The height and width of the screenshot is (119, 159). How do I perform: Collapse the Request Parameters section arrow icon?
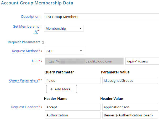(43, 42)
